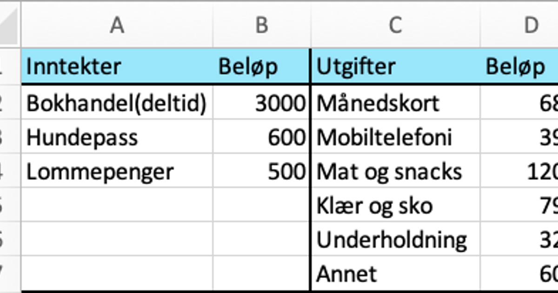Select the Mat og snacks cell
This screenshot has height=293, width=558.
click(x=395, y=172)
